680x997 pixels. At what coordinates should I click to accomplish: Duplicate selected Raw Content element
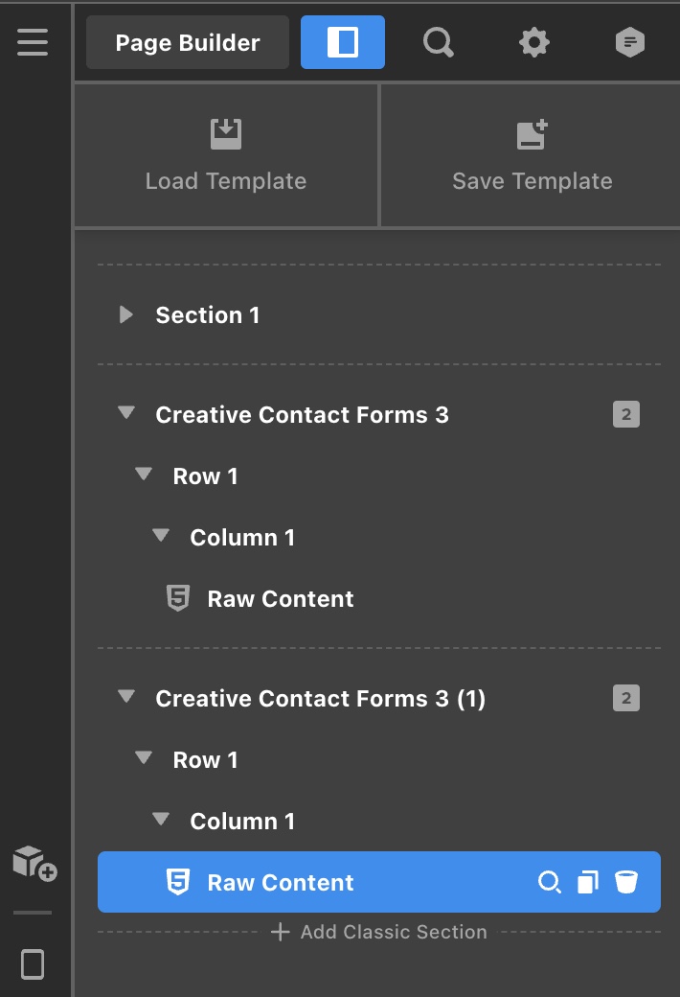pyautogui.click(x=588, y=882)
